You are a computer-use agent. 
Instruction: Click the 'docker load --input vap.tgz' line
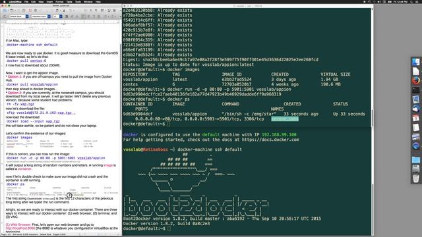(33, 121)
